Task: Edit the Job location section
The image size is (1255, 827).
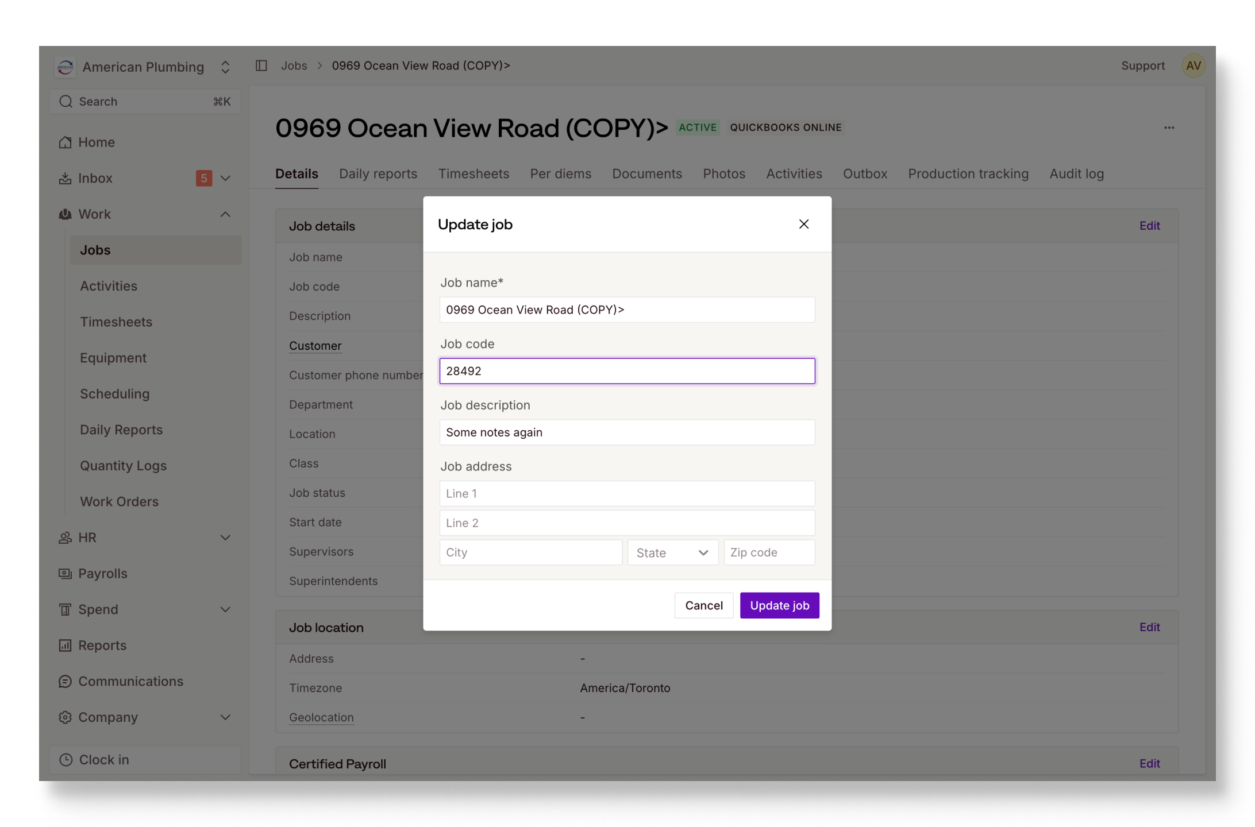Action: point(1149,627)
